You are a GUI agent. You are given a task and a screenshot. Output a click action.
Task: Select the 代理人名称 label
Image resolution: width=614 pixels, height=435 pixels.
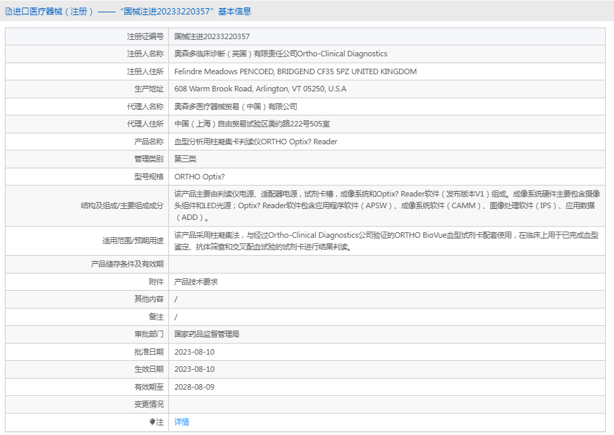pos(146,107)
